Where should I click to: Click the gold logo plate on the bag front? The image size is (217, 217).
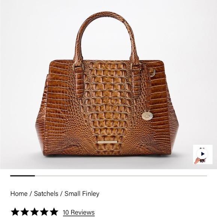[108, 142]
